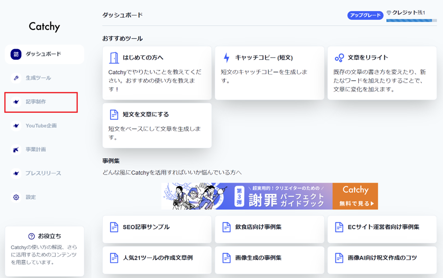Viewport: 443px width, 278px height.
Task: Click the document icon beside ECサイト運営者向け事例集
Action: [x=339, y=227]
